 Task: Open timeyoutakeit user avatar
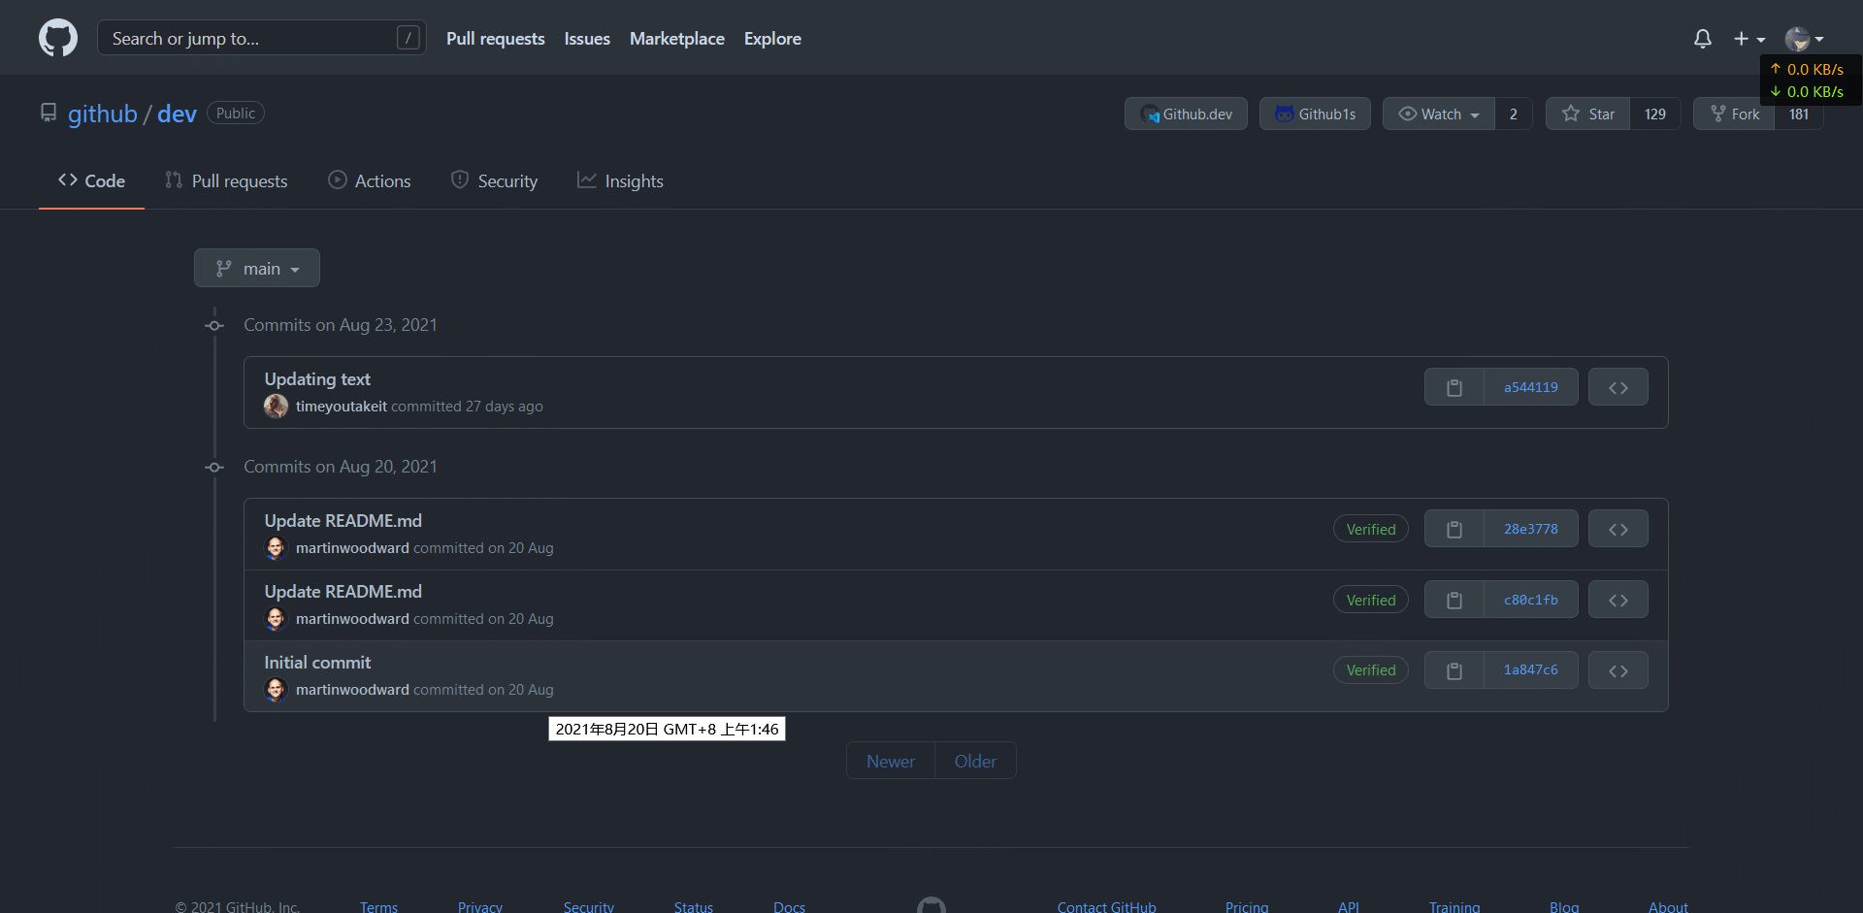tap(277, 407)
